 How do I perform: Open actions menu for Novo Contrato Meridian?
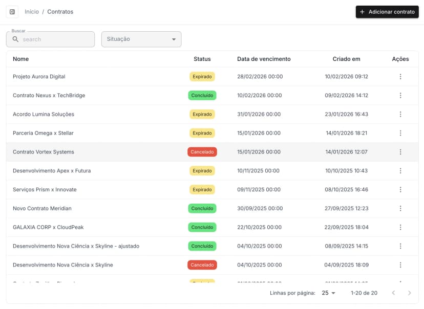pyautogui.click(x=400, y=208)
